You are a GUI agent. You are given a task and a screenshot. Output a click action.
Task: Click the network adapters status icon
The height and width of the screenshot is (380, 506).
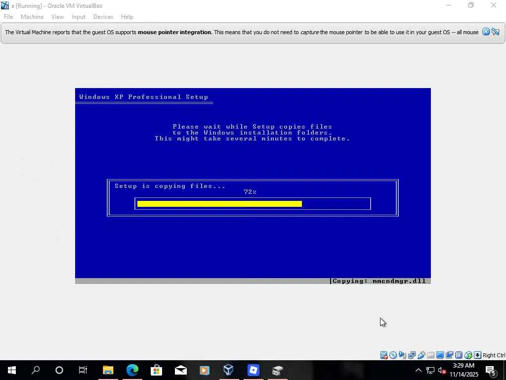coord(412,355)
